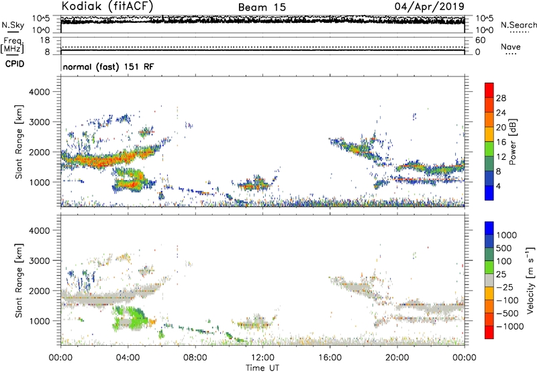Click the blue bottom of Power colorbar
Image resolution: width=537 pixels, height=372 pixels.
pyautogui.click(x=489, y=193)
